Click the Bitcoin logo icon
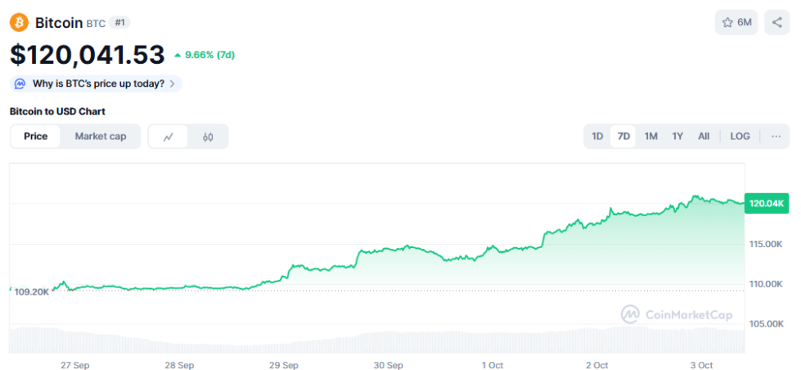Image resolution: width=801 pixels, height=370 pixels. (x=19, y=22)
